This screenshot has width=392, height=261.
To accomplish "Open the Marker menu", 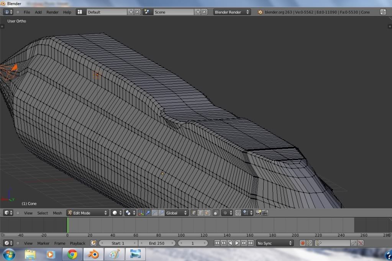I will [43, 243].
